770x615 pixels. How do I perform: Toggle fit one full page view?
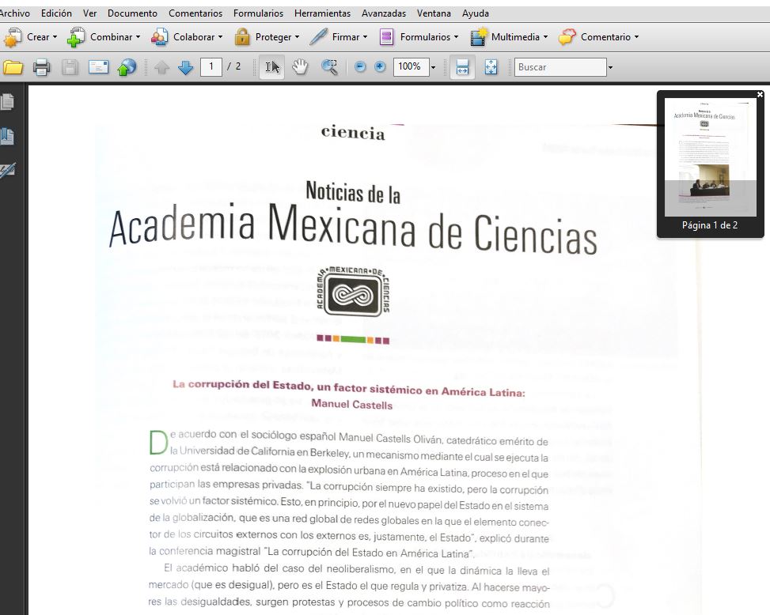click(491, 66)
